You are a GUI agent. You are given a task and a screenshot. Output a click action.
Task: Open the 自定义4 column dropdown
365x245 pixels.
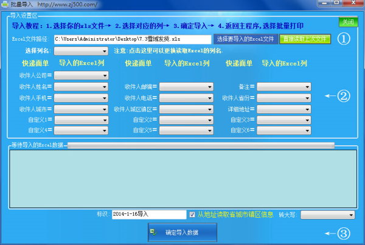81,130
